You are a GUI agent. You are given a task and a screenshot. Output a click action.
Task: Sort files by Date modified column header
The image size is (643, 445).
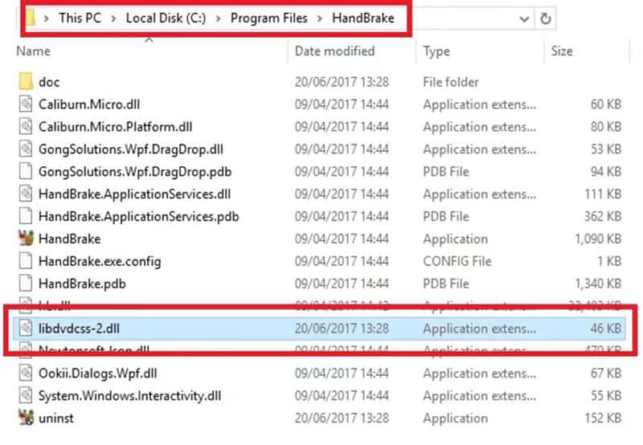point(334,51)
